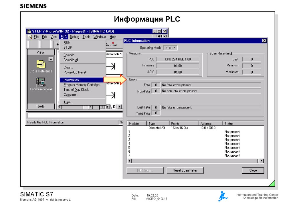Click module list scrollbar right arrow
The width and height of the screenshot is (293, 203).
coord(262,161)
